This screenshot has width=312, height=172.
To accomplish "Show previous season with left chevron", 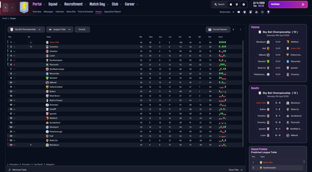I will [x=233, y=30].
